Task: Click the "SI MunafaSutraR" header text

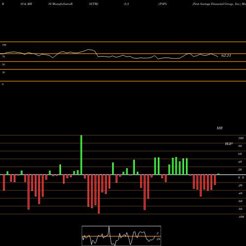Action: (x=61, y=4)
